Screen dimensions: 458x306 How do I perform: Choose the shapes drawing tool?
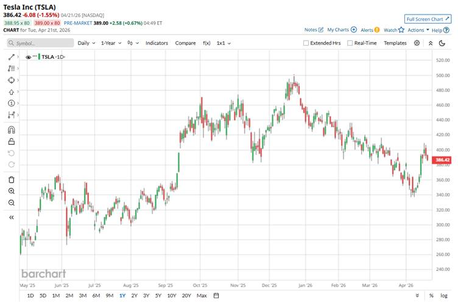coord(12,80)
